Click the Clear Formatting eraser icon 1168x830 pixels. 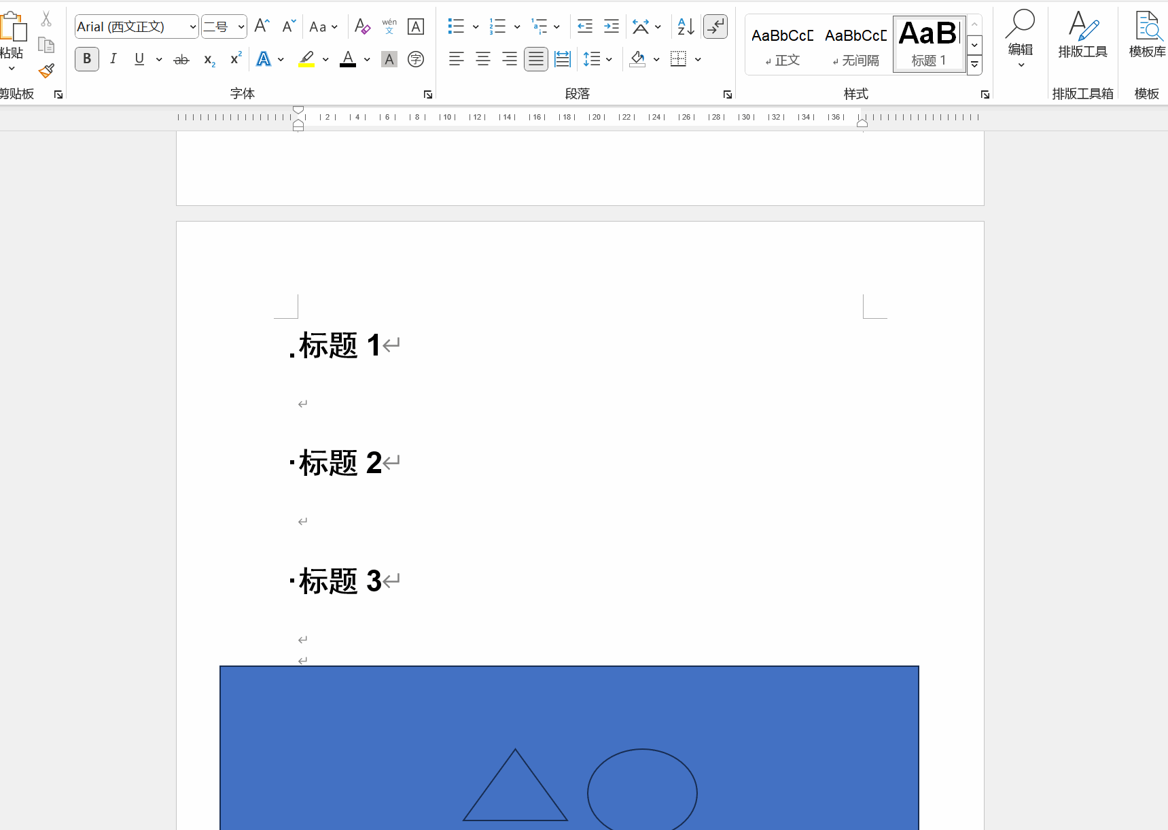pos(362,27)
